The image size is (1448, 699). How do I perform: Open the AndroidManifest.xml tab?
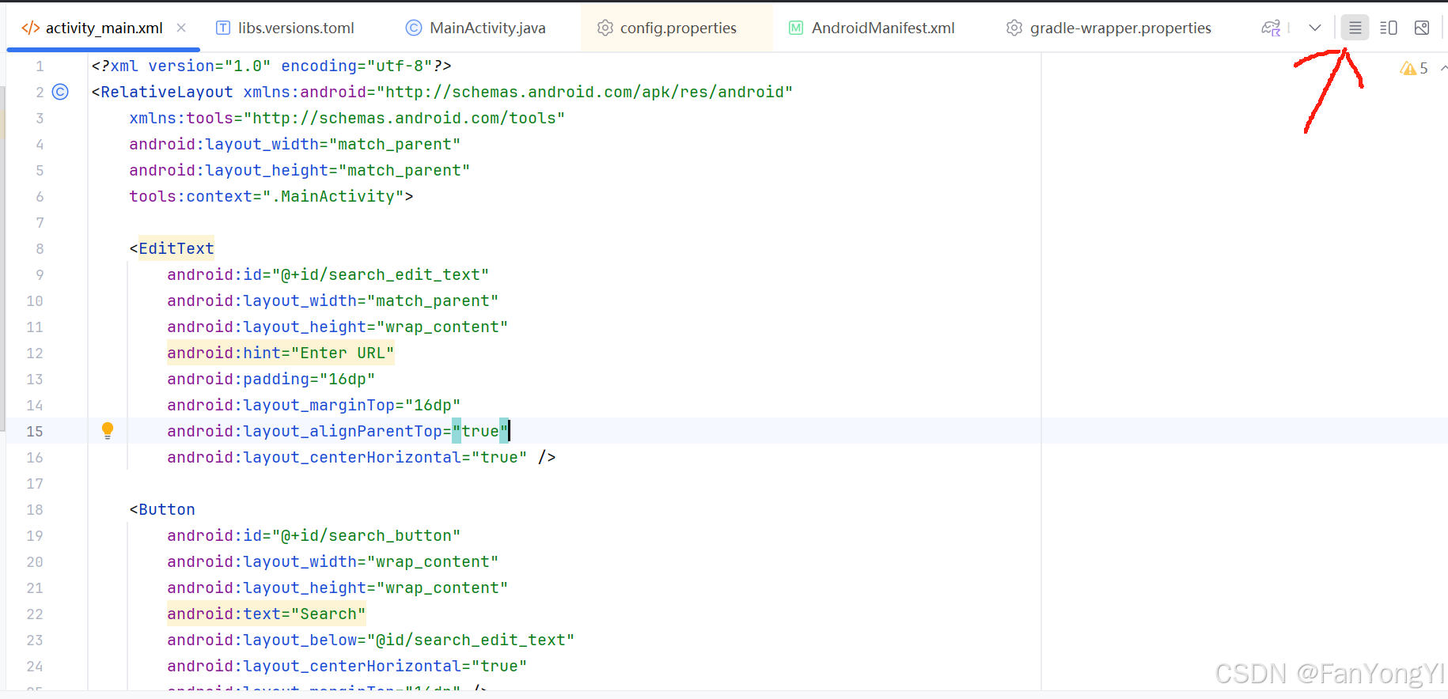point(872,28)
